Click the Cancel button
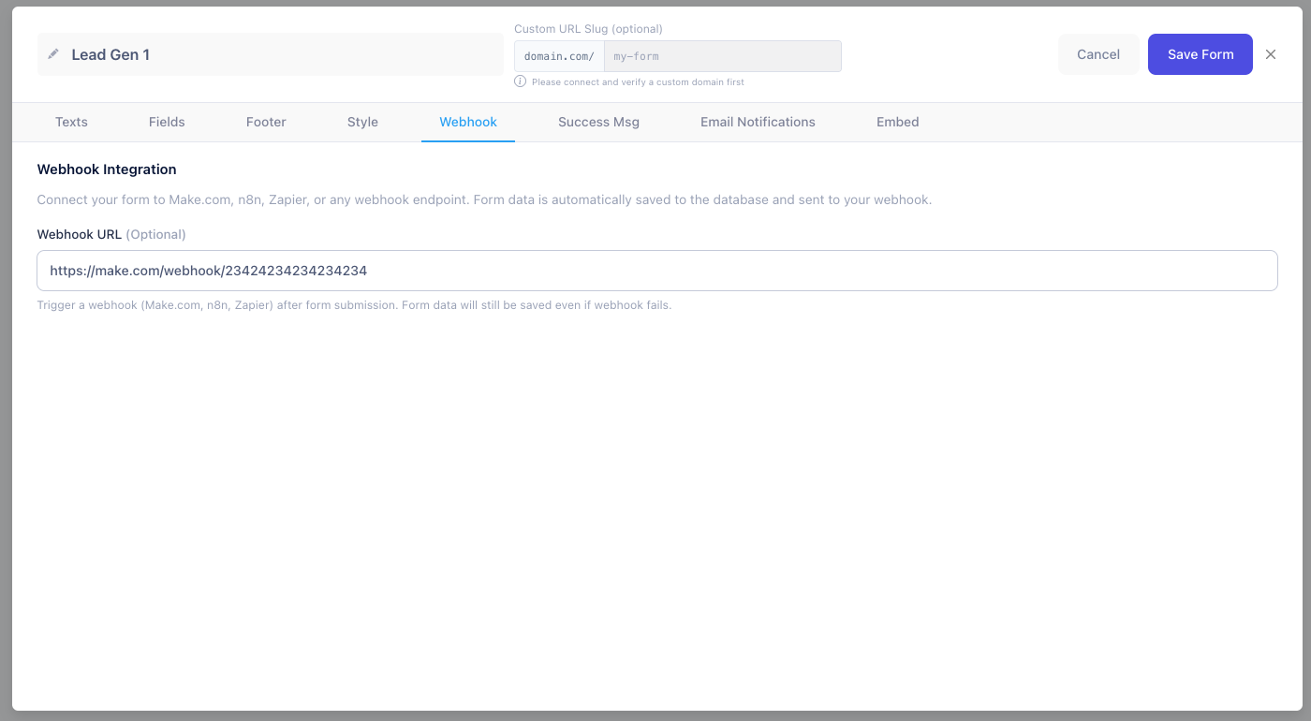Image resolution: width=1311 pixels, height=721 pixels. [x=1098, y=54]
